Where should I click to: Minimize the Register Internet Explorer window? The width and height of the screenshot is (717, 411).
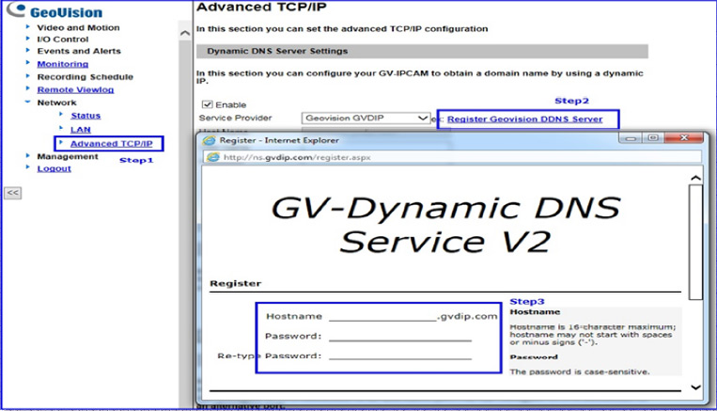click(x=631, y=137)
